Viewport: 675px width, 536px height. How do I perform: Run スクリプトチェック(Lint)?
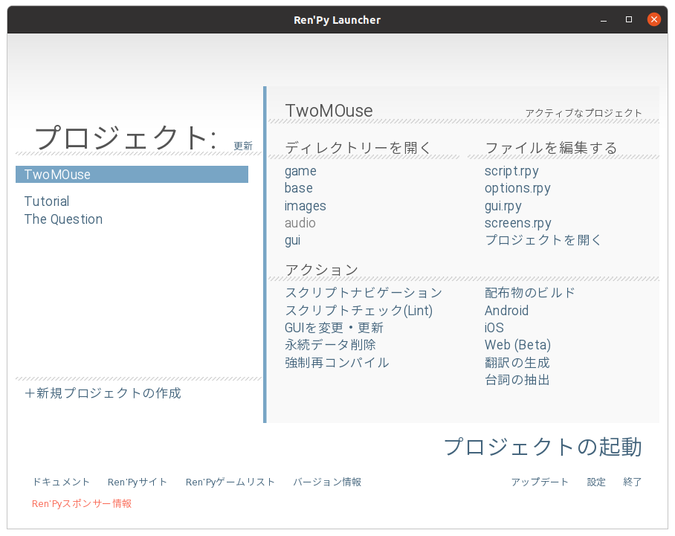pos(358,311)
